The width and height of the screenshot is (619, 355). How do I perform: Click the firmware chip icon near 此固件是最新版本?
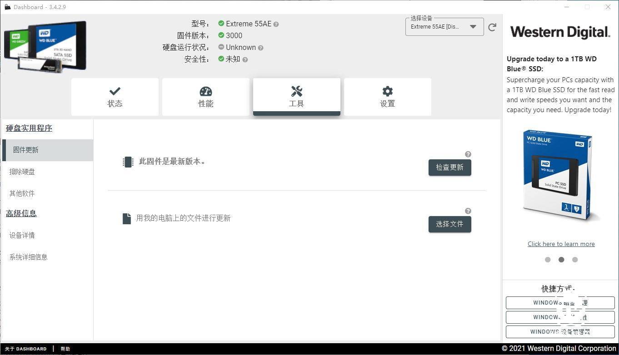pos(128,162)
